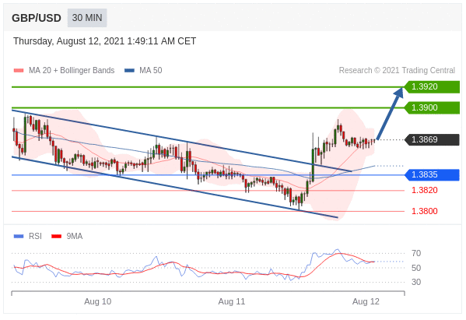This screenshot has height=320, width=466.
Task: Click the blue MA 50 legend swatch
Action: [129, 71]
